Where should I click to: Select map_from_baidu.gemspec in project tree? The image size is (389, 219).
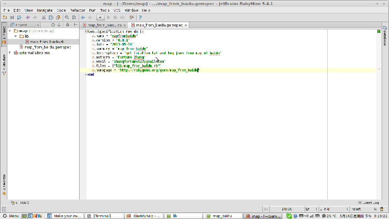[48, 47]
